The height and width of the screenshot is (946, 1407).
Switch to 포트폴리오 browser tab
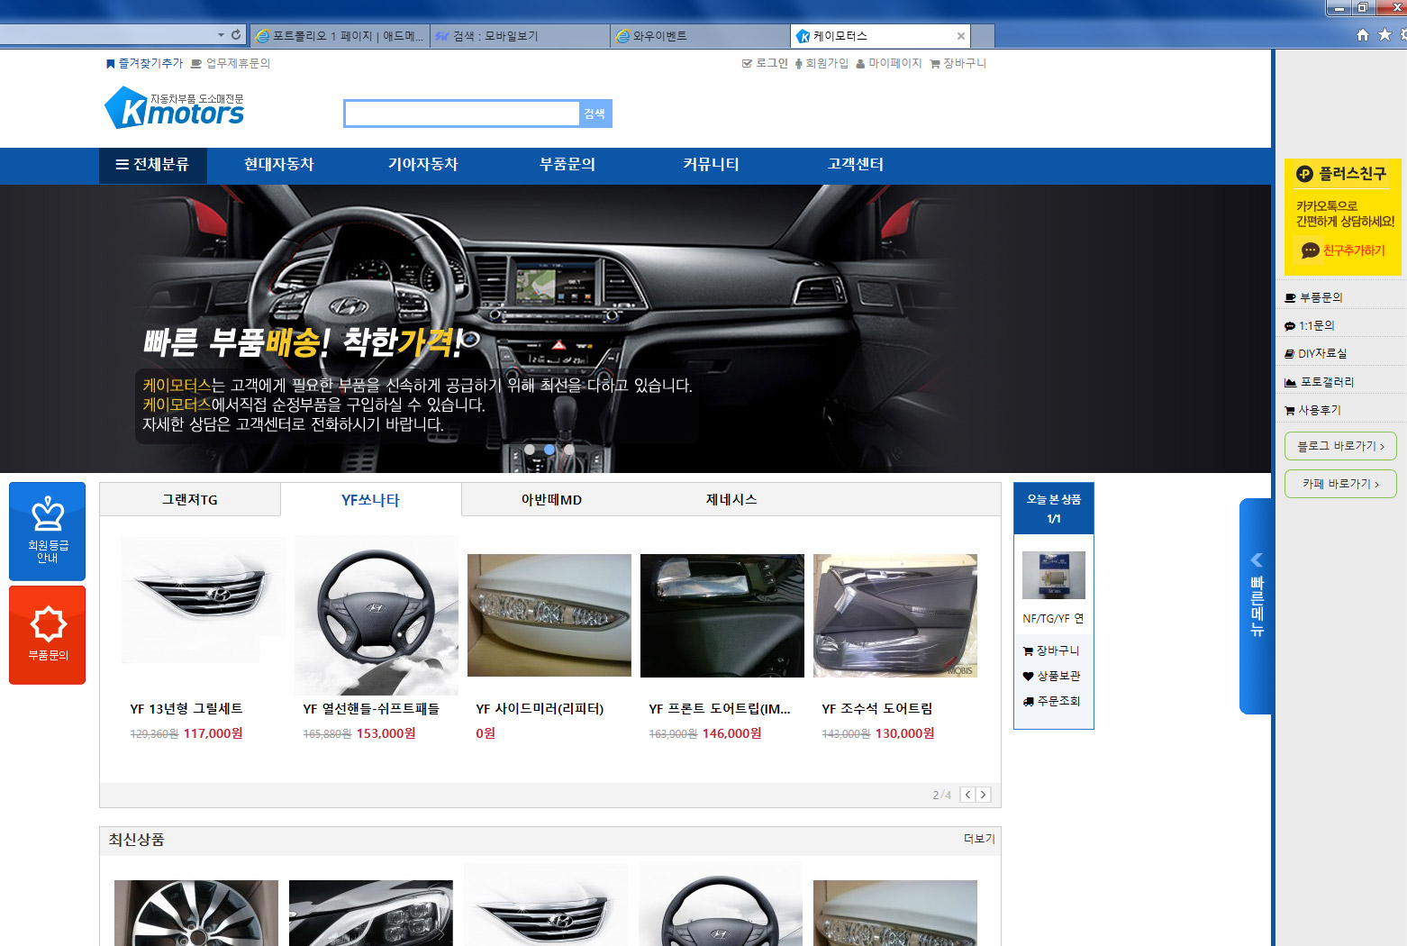coord(340,36)
